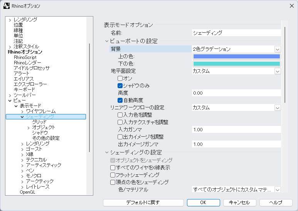The height and width of the screenshot is (211, 298).
Task: Confirm with the OK button
Action: (203, 203)
